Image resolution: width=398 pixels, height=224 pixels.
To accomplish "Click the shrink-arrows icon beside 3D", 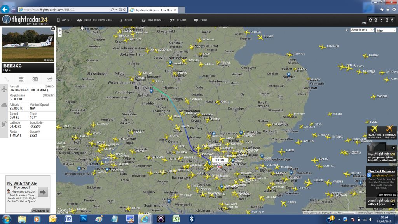I will pos(21,79).
